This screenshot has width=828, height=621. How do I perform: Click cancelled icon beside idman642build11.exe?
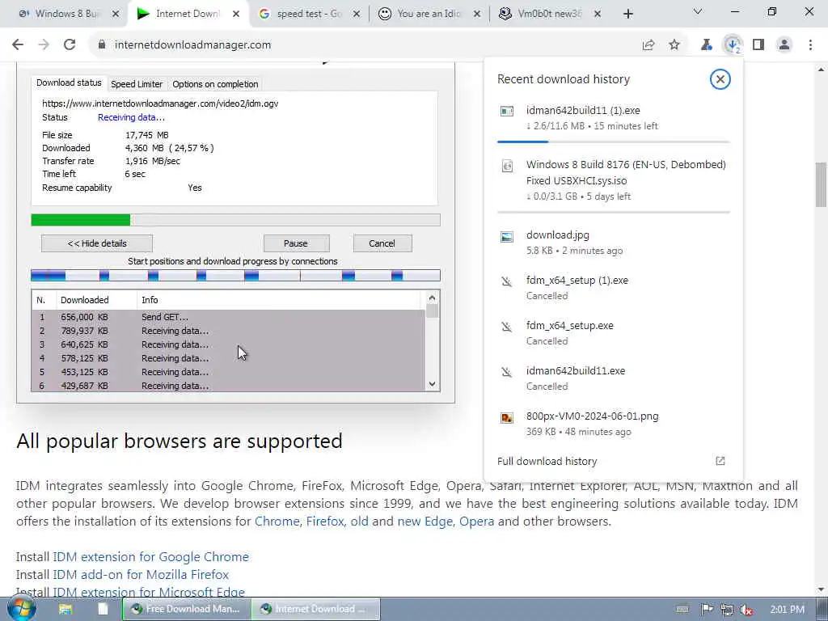(x=507, y=372)
